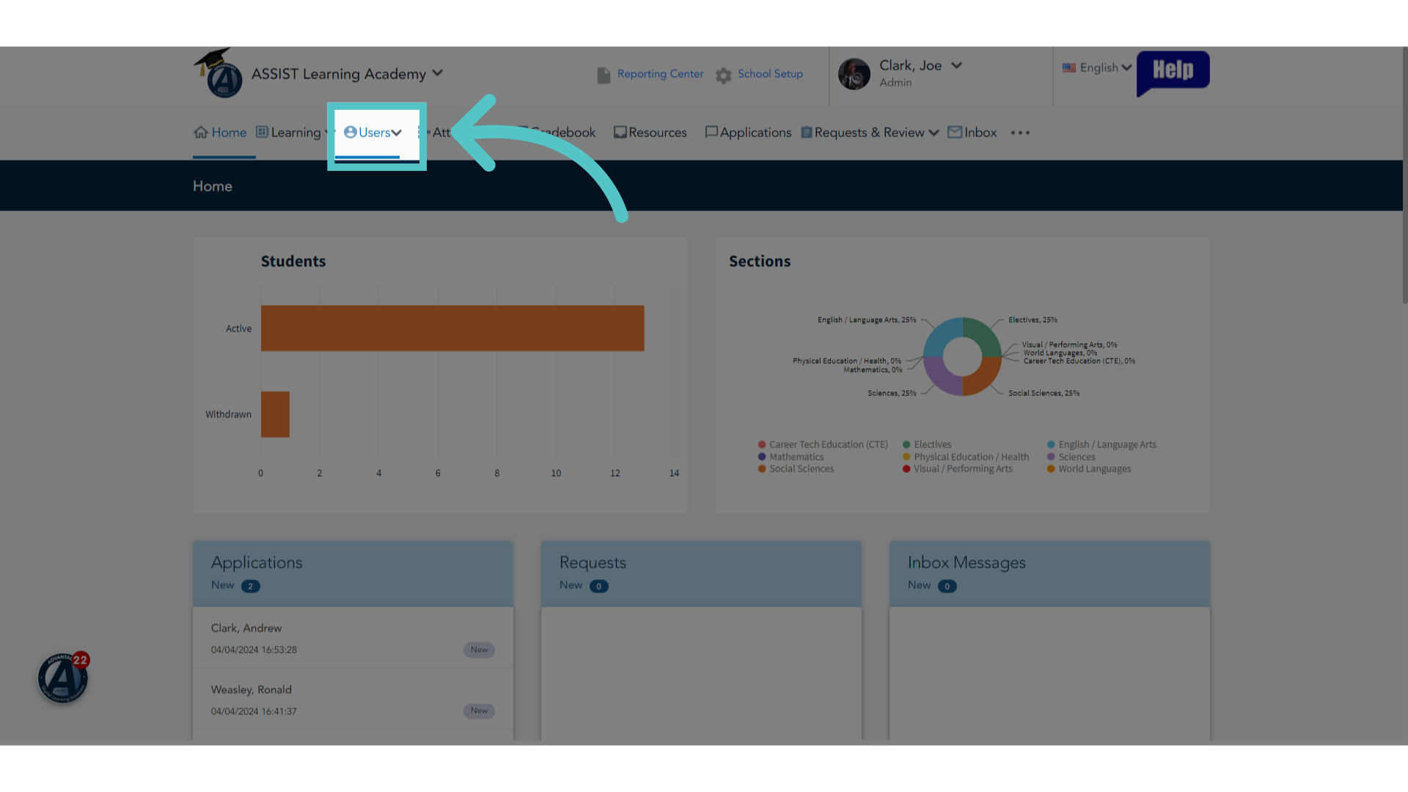
Task: Click the School Setup gear icon
Action: pos(724,75)
